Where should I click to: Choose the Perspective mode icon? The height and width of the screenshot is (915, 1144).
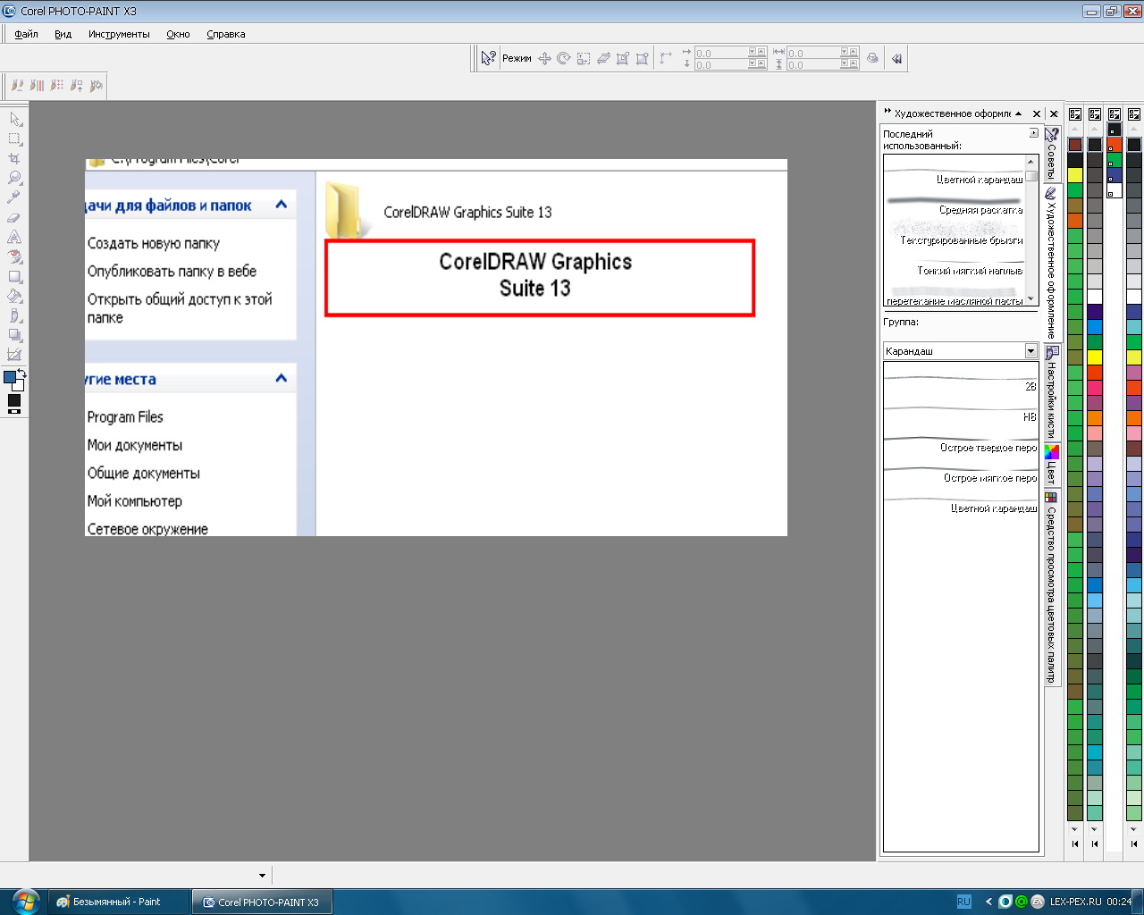[643, 58]
